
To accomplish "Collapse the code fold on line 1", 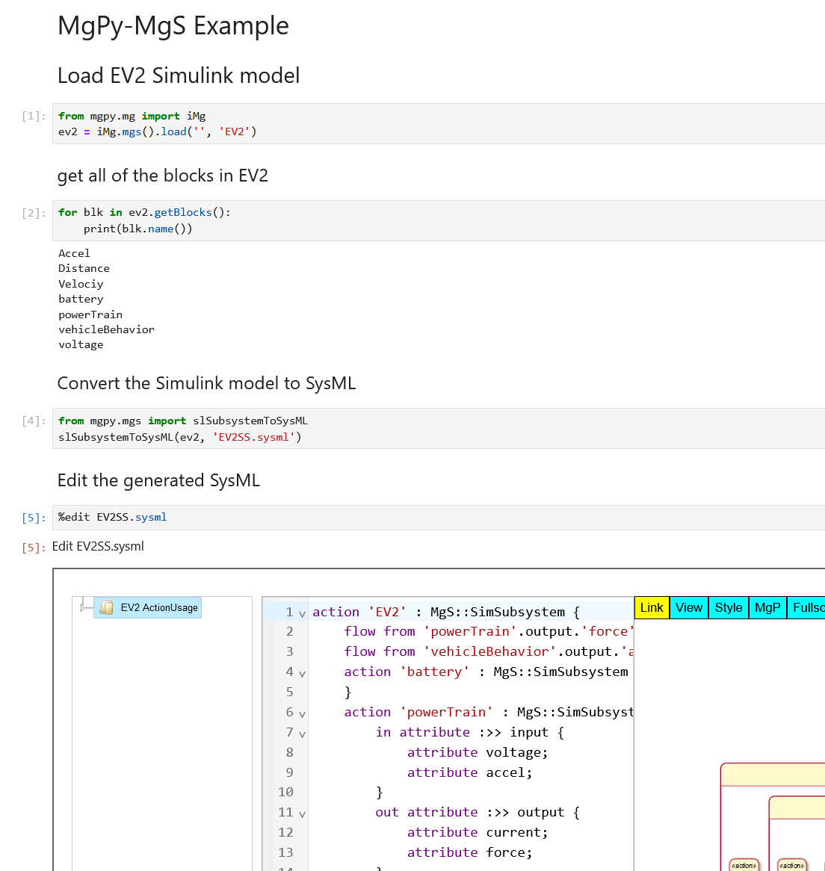I will point(301,612).
